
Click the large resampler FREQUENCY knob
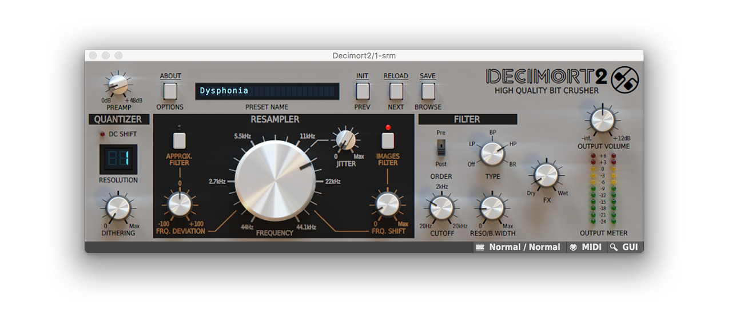tap(275, 181)
